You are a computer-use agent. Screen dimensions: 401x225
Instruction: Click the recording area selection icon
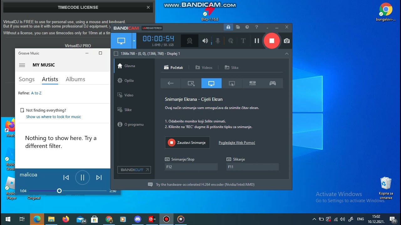pos(116,54)
